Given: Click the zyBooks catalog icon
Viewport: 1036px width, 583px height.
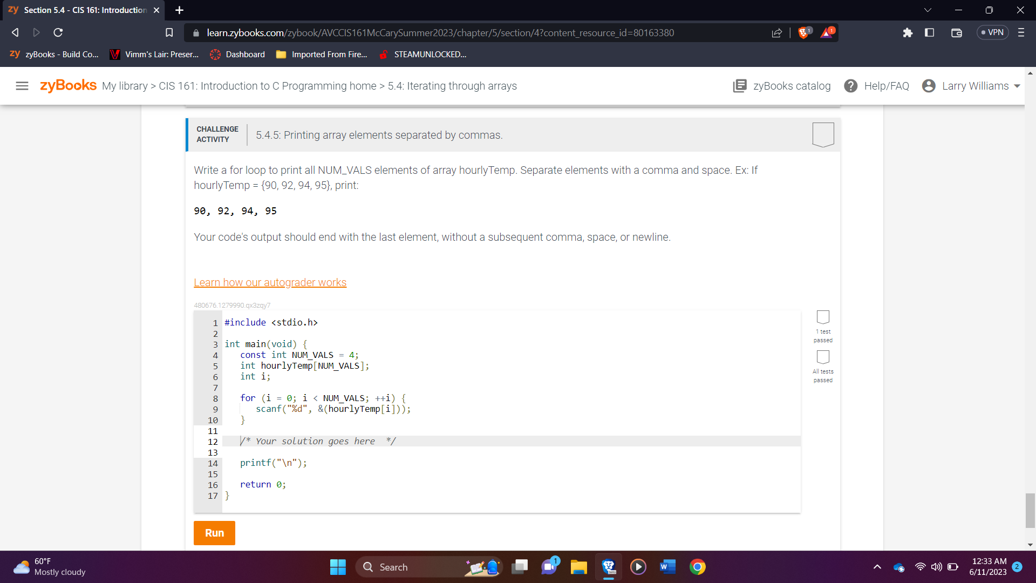Looking at the screenshot, I should (x=740, y=86).
